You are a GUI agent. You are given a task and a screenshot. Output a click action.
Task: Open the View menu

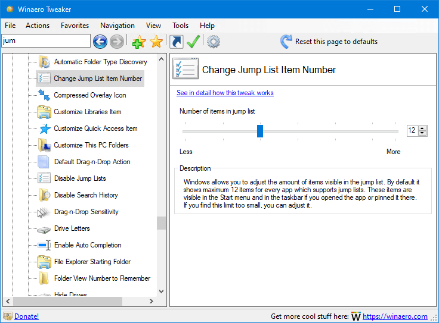point(153,26)
